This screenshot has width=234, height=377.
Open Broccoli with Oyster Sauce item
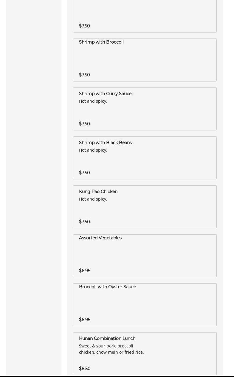tap(107, 287)
